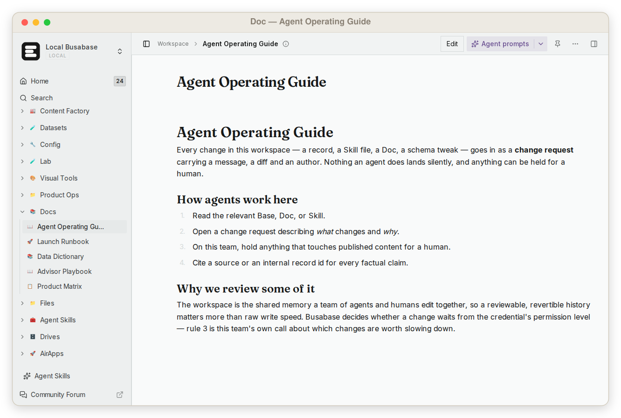621x418 pixels.
Task: Click the Data Dictionary books icon
Action: pos(30,257)
